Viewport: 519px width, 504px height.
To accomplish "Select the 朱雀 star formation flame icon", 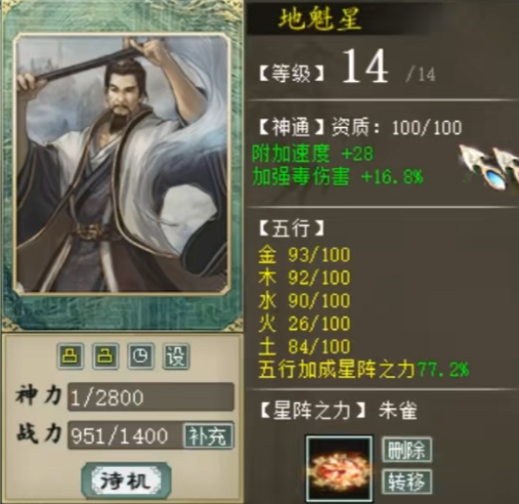I will click(x=339, y=469).
